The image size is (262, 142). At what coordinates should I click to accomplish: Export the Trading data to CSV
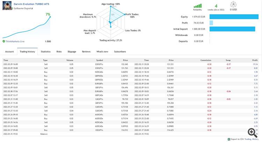(x=248, y=139)
